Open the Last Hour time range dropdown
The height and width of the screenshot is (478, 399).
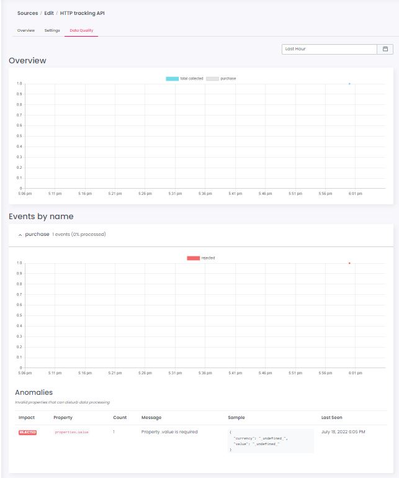(329, 49)
